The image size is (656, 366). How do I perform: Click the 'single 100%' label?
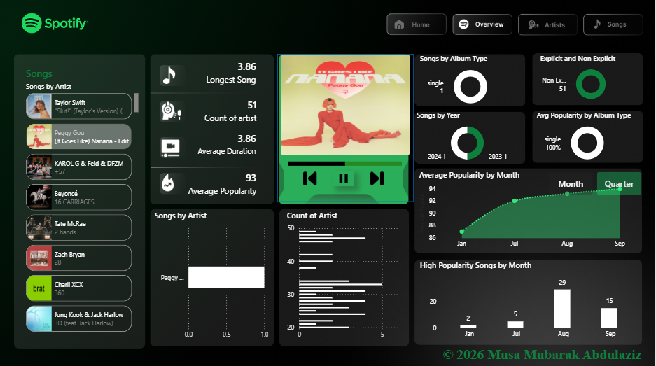pos(552,143)
